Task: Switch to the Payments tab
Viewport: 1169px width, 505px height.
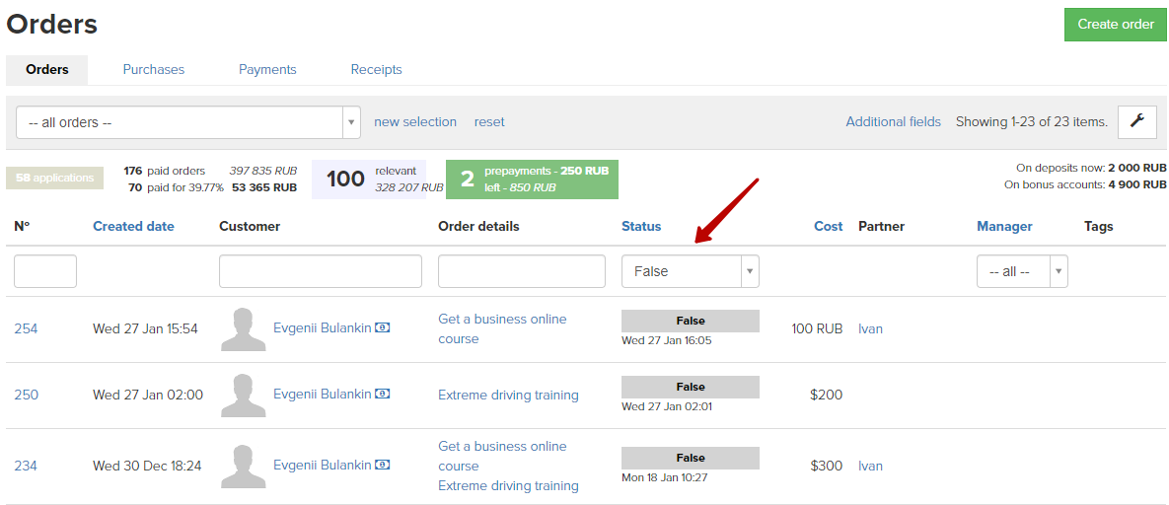Action: coord(267,69)
